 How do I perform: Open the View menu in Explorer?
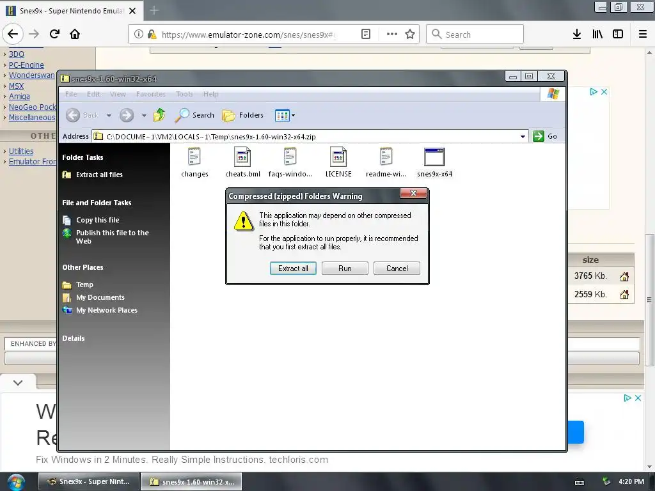tap(118, 95)
